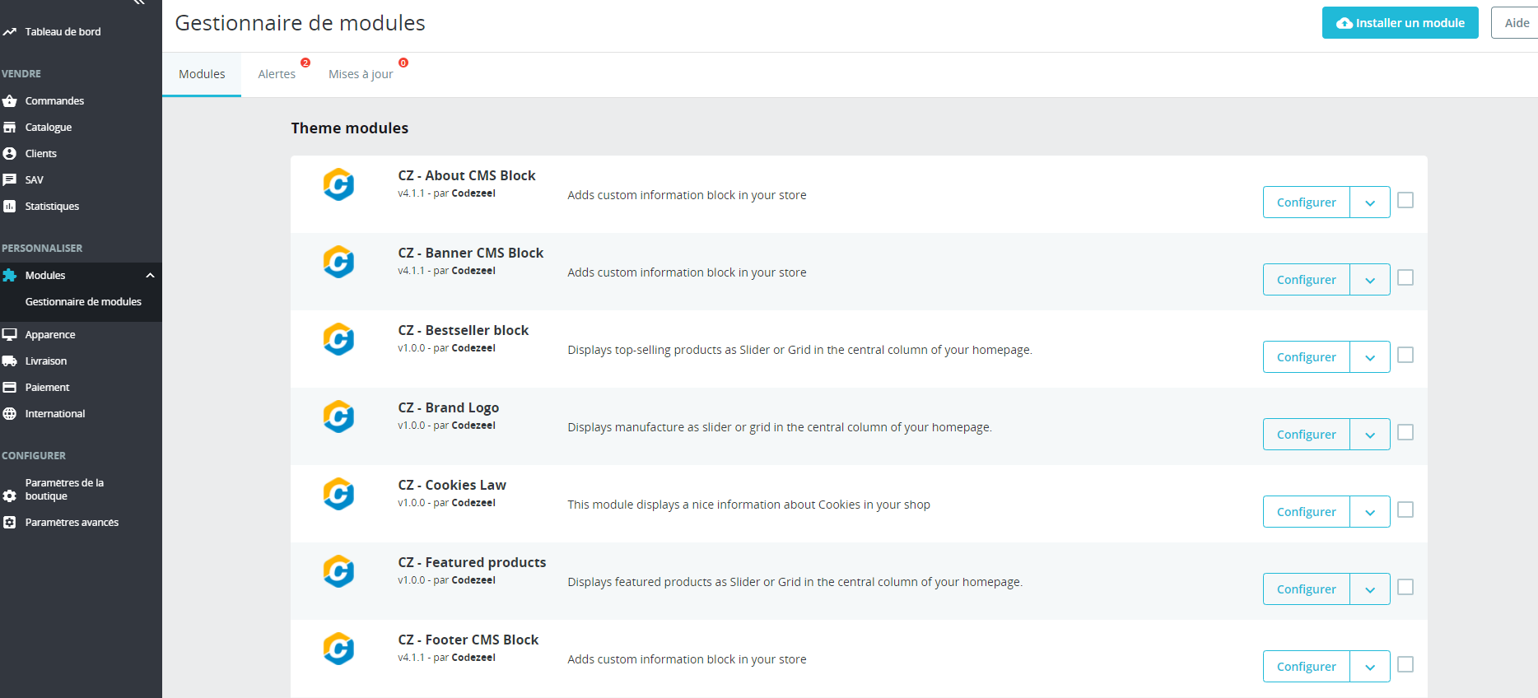
Task: Collapse the Modules sidebar menu
Action: [150, 276]
